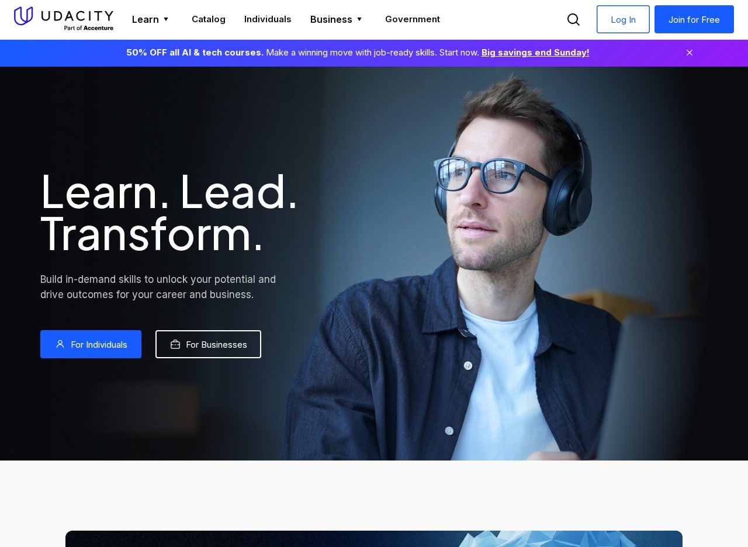Click the For Businesses call-to-action button
This screenshot has height=547, width=748.
208,344
